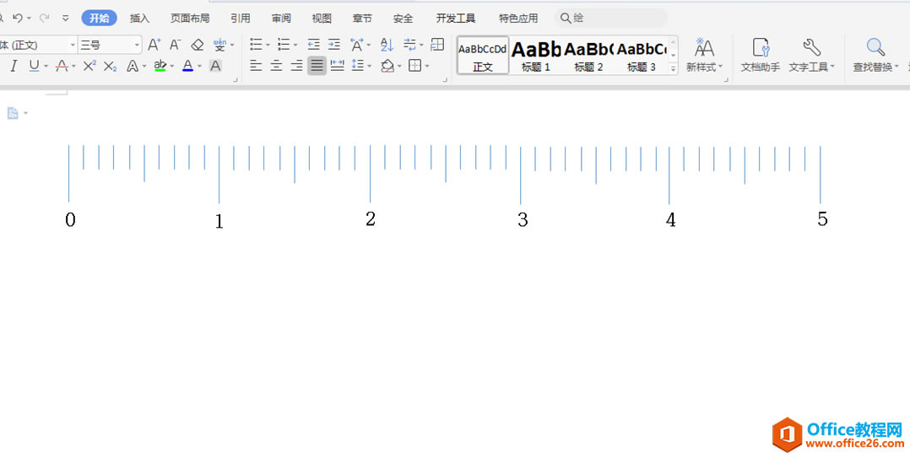Click the paragraph layout grid icon

coord(437,44)
